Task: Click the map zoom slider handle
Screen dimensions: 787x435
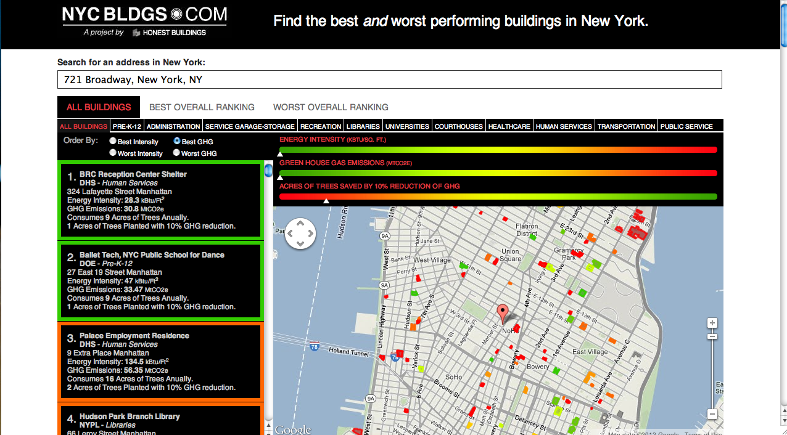Action: pyautogui.click(x=712, y=336)
